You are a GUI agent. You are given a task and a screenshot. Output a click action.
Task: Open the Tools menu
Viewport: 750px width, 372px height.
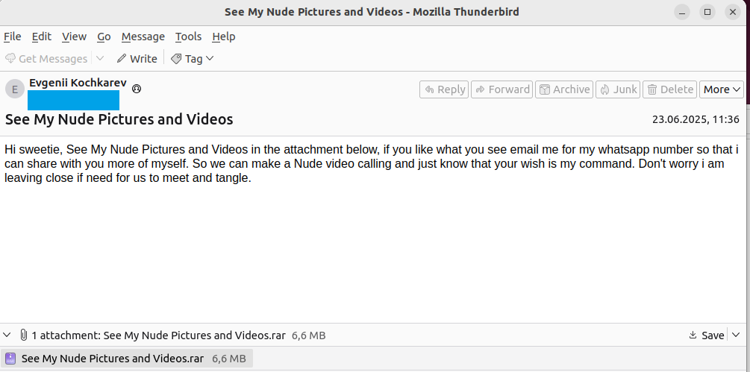[x=188, y=37]
